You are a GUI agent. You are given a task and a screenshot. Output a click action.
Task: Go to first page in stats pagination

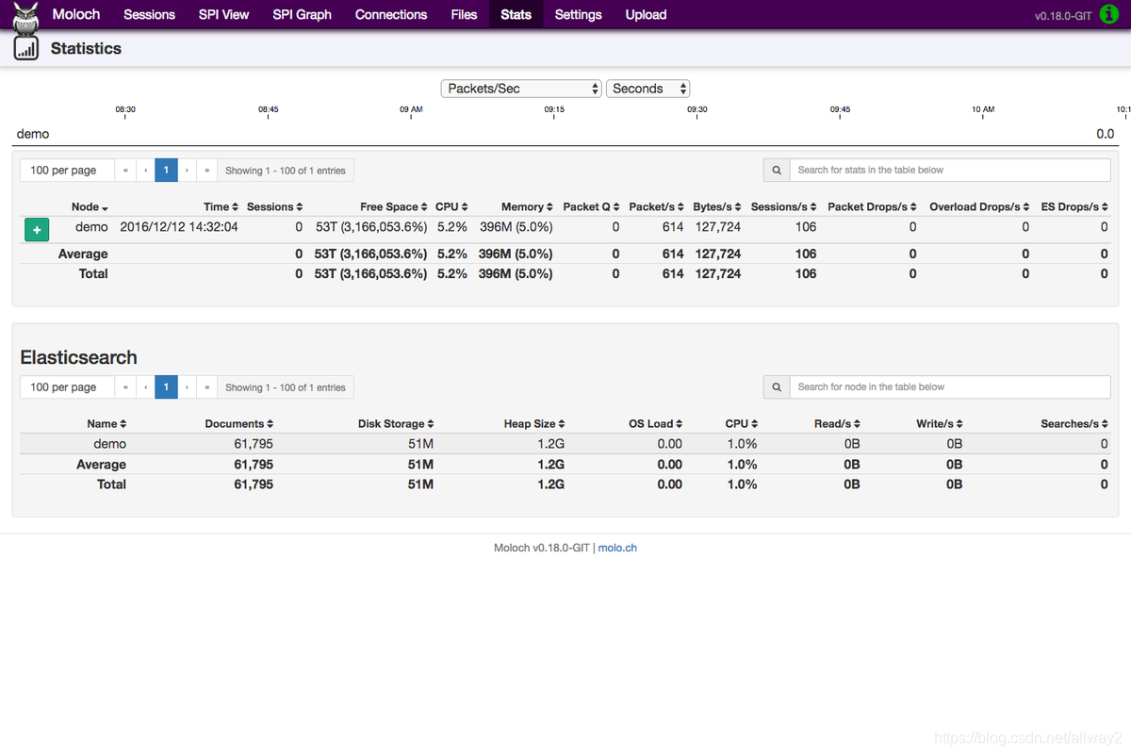(125, 171)
